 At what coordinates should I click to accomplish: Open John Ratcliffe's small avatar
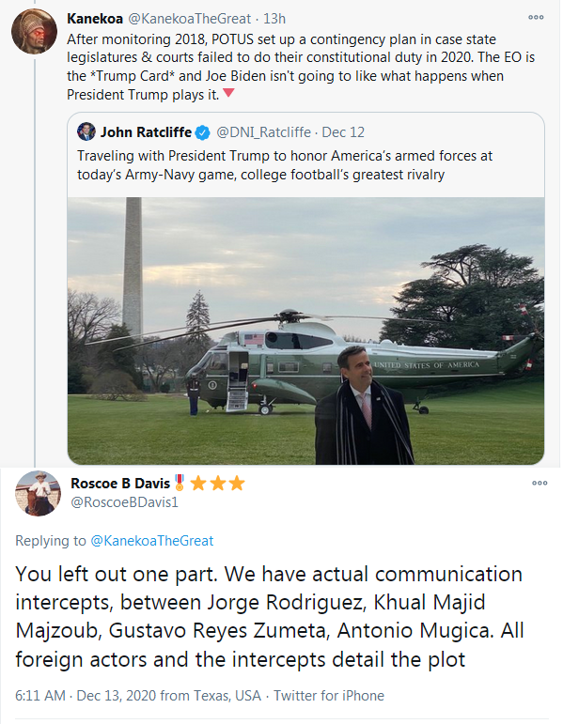(x=86, y=131)
